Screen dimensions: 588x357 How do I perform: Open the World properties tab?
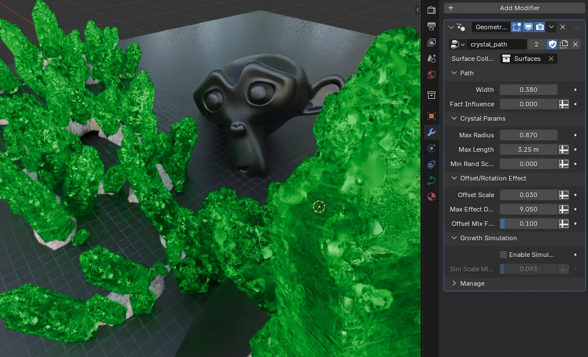[432, 75]
